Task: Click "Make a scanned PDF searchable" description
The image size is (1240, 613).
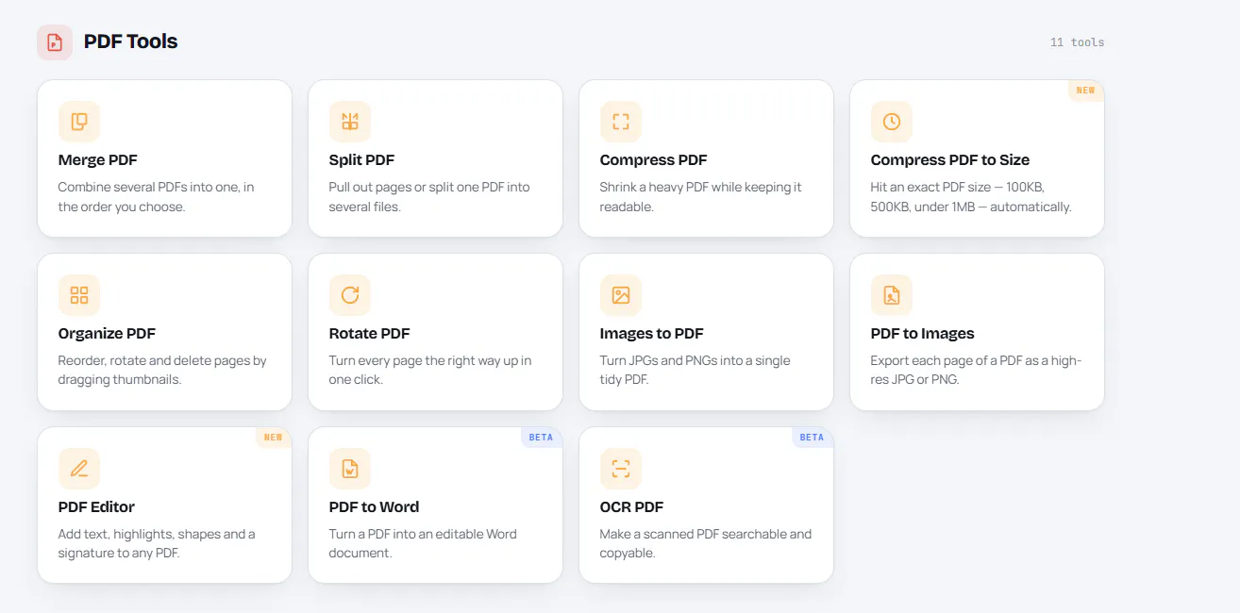Action: pos(706,544)
